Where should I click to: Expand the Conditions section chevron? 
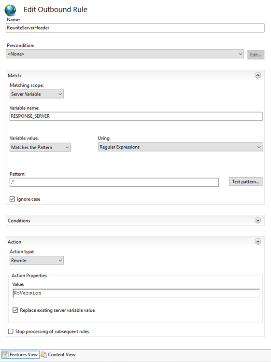[x=258, y=220]
